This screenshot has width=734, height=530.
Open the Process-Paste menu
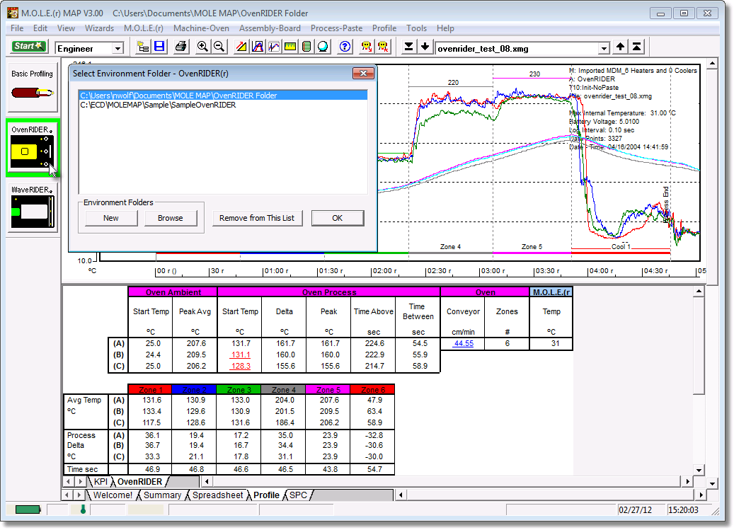[x=337, y=28]
